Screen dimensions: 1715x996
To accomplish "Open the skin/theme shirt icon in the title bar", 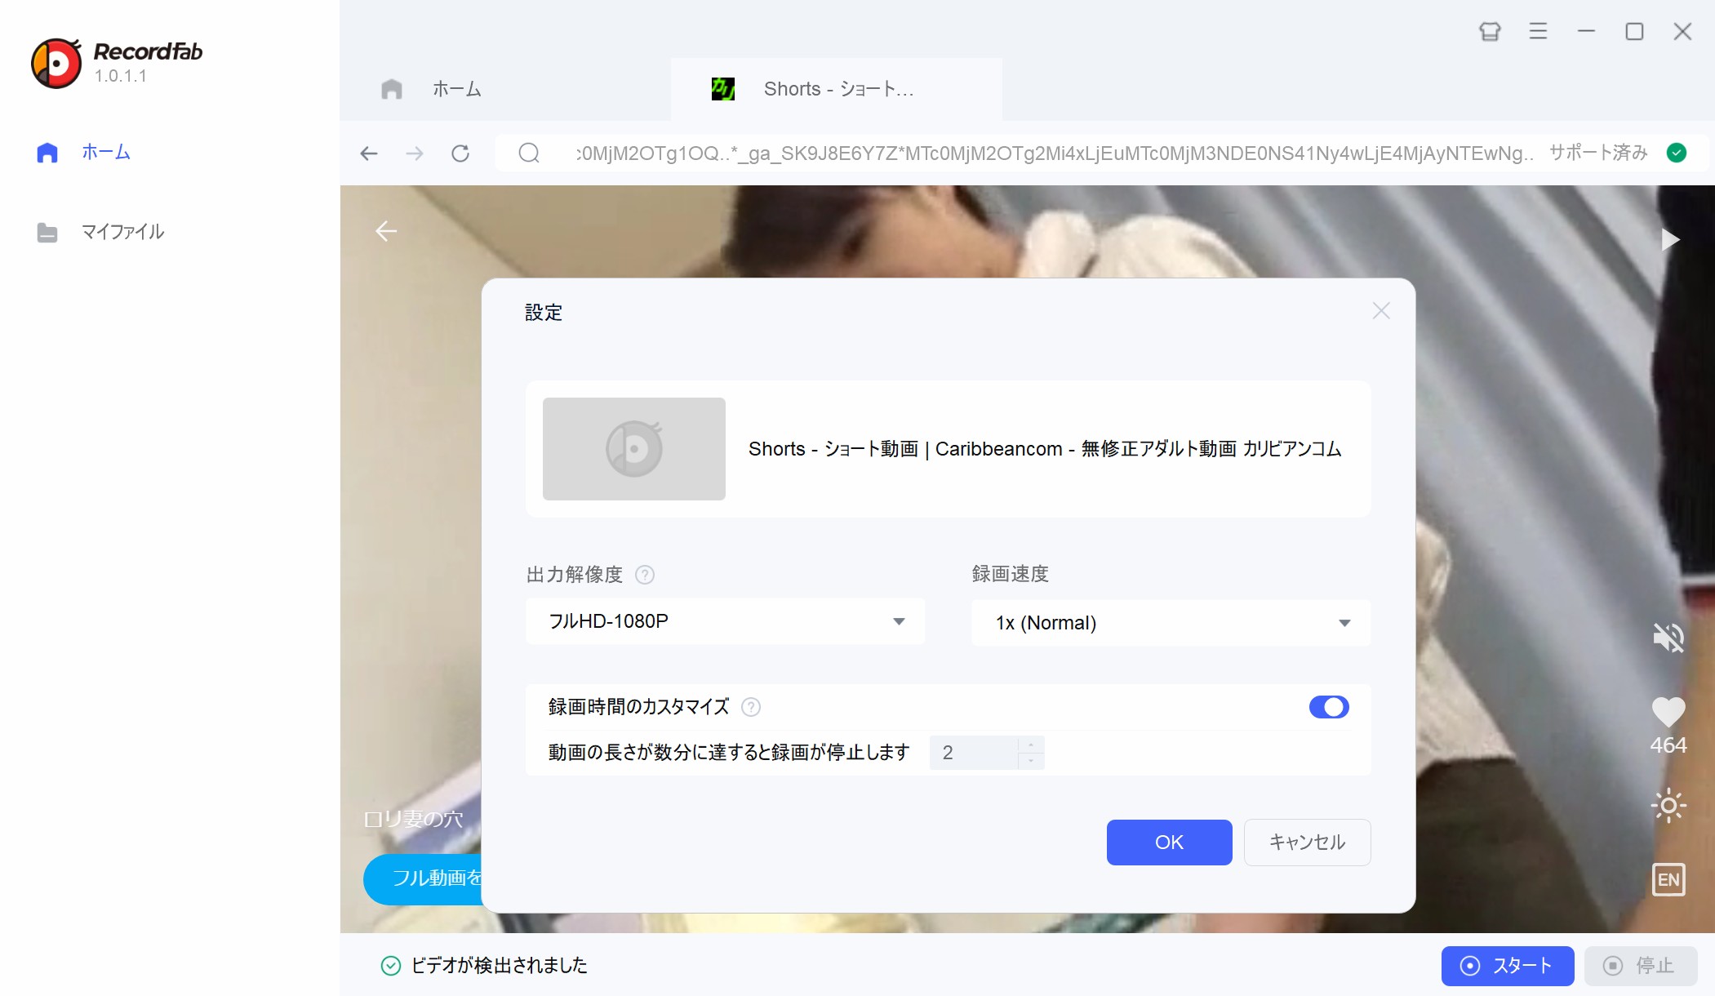I will click(1490, 32).
